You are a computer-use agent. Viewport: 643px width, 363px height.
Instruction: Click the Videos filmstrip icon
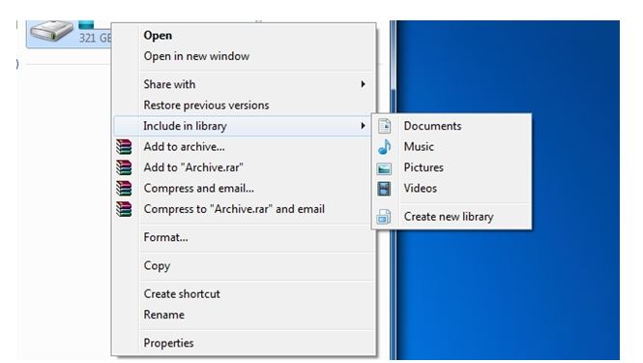[x=384, y=189]
